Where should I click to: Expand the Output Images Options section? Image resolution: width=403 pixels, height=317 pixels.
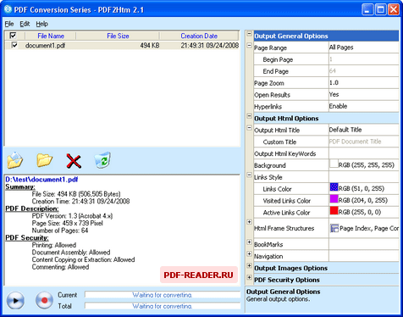[249, 265]
